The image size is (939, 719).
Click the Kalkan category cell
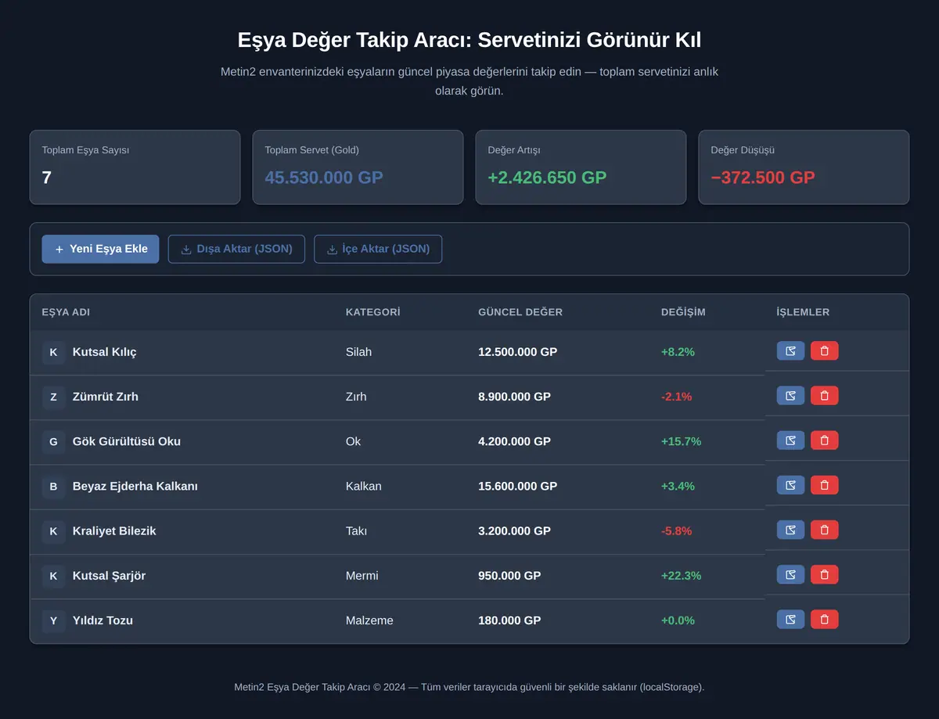(x=364, y=486)
